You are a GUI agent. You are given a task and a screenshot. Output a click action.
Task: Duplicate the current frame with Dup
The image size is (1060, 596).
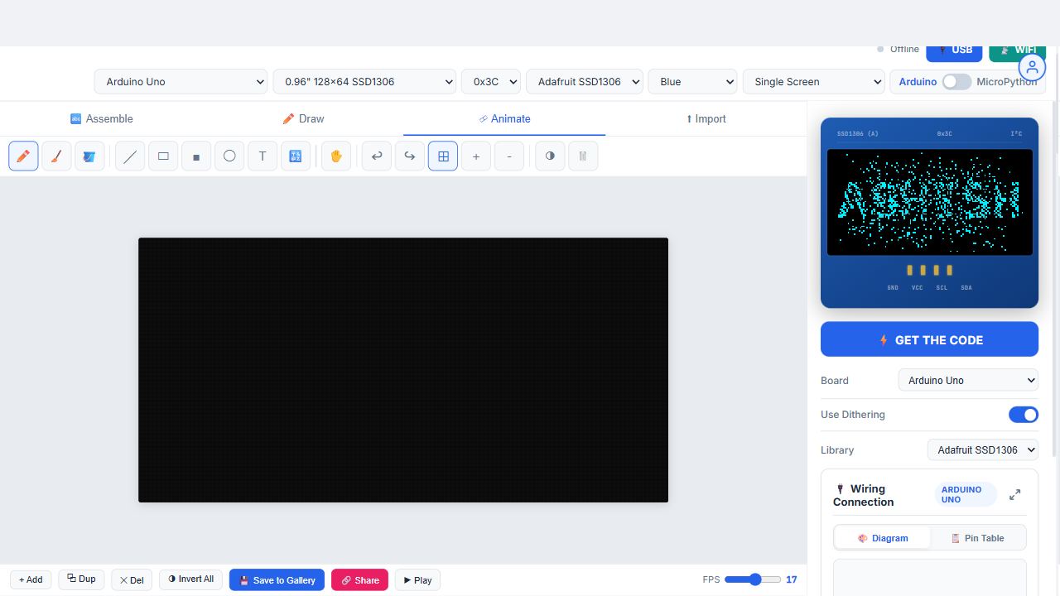[81, 579]
